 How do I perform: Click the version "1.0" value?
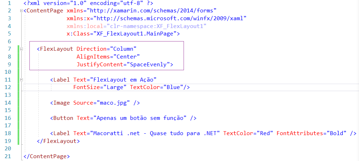tap(78, 3)
